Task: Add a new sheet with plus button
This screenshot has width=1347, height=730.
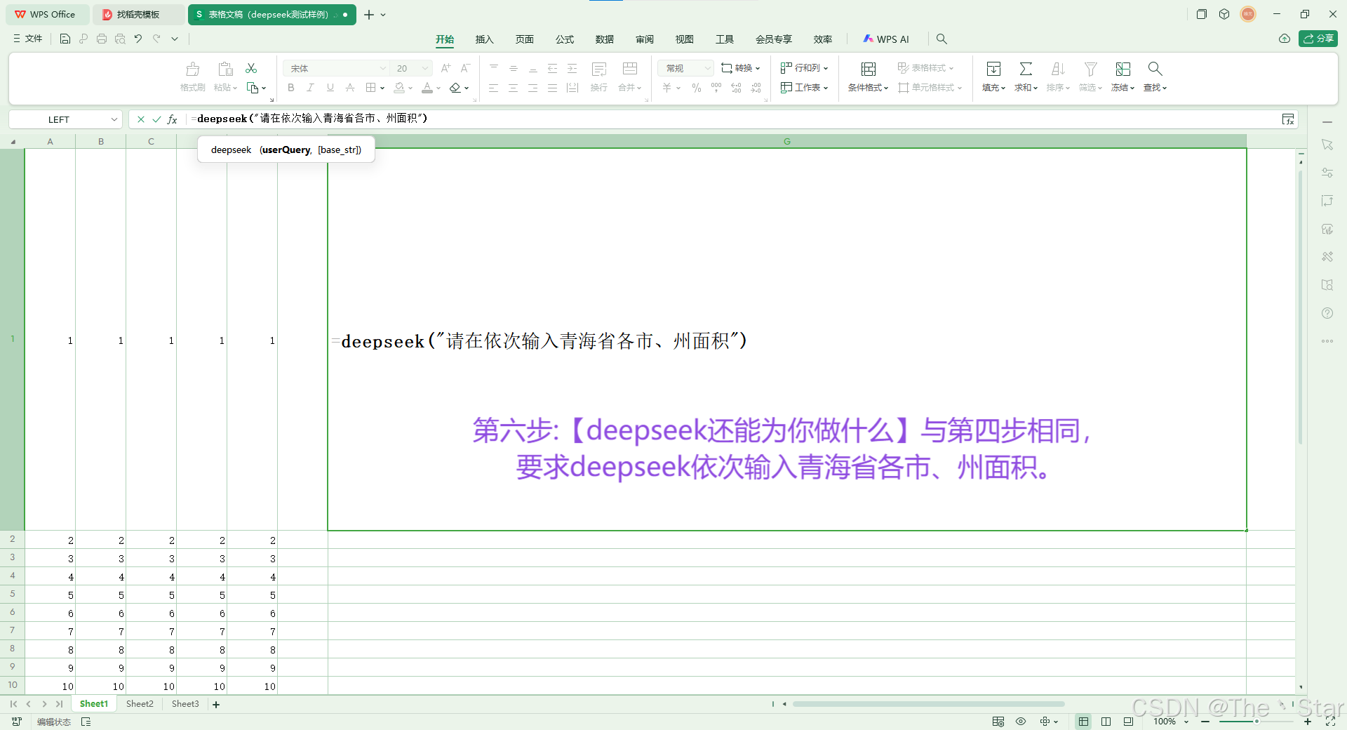Action: 216,705
